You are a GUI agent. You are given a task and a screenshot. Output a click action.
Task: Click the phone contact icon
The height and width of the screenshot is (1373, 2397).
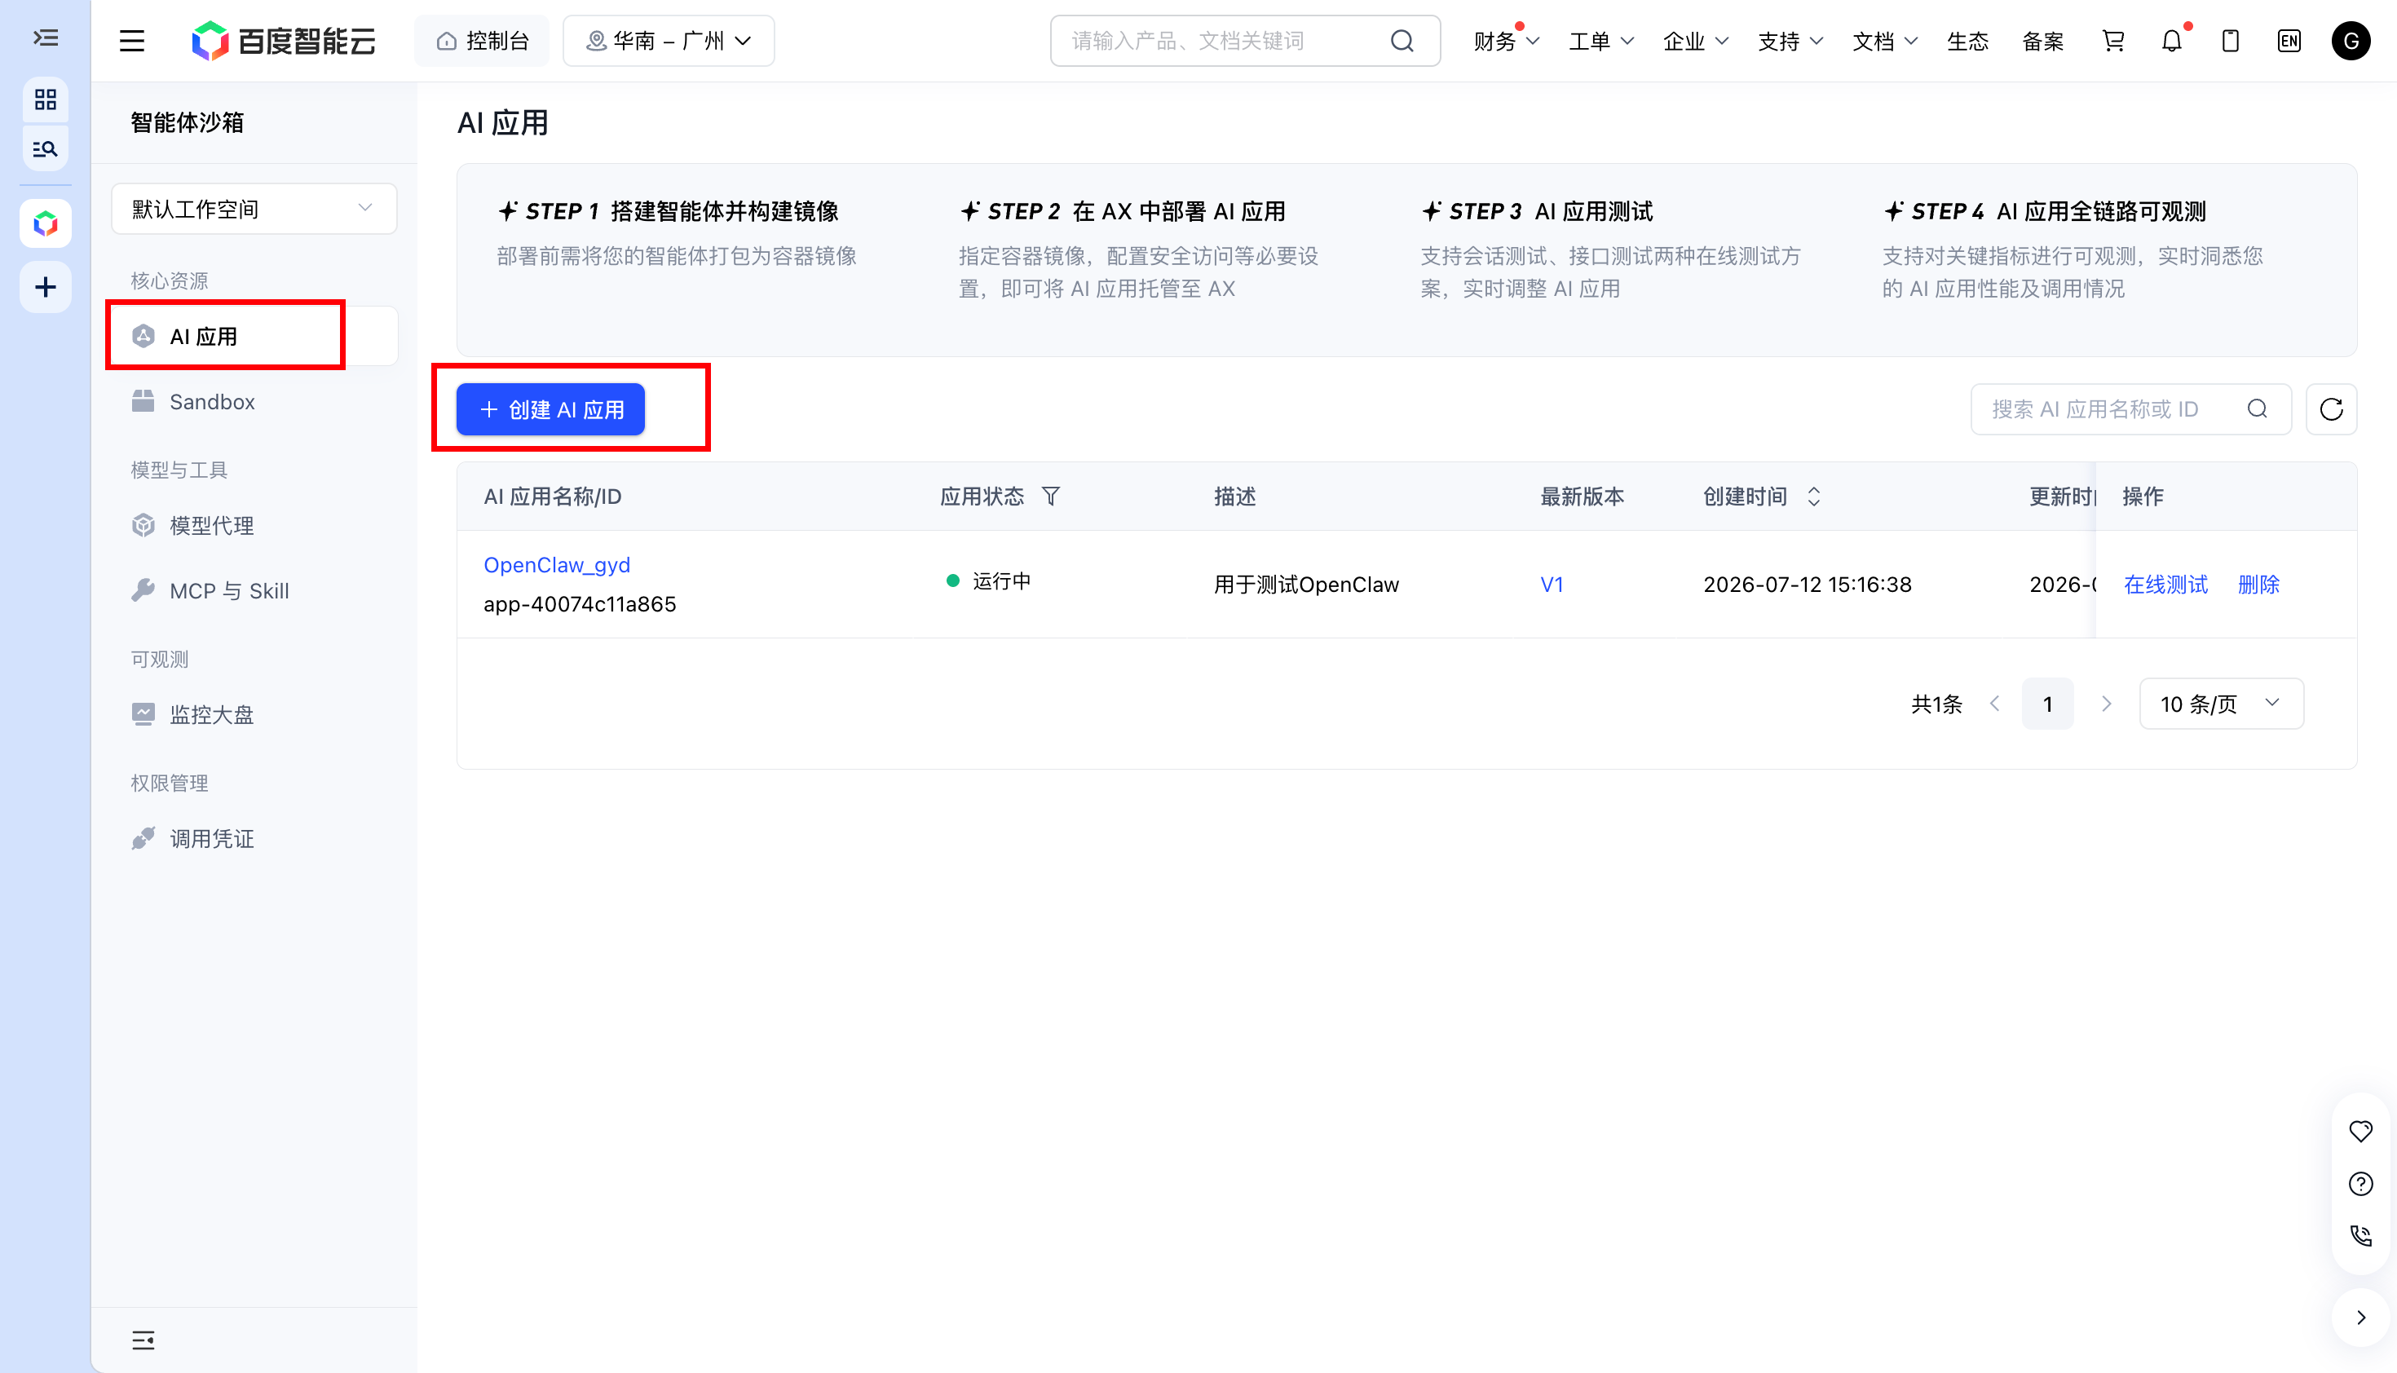[x=2360, y=1235]
